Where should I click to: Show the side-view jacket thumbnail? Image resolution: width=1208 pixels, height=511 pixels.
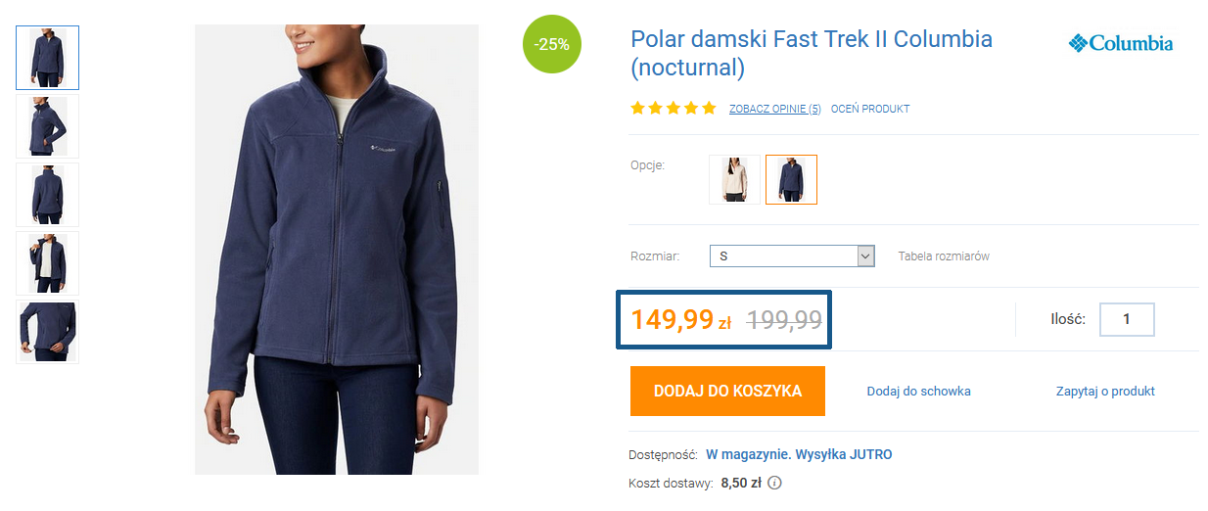pos(47,126)
